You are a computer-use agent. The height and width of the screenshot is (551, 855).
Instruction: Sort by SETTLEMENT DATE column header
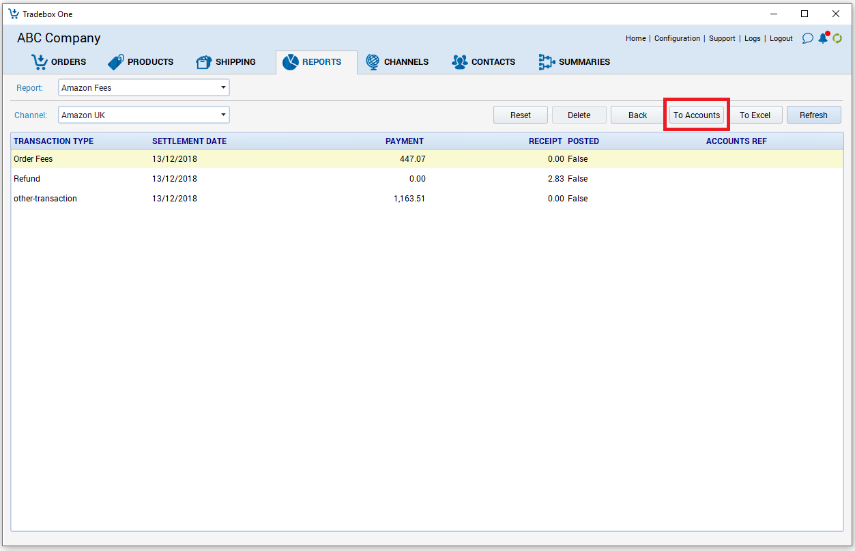coord(189,141)
